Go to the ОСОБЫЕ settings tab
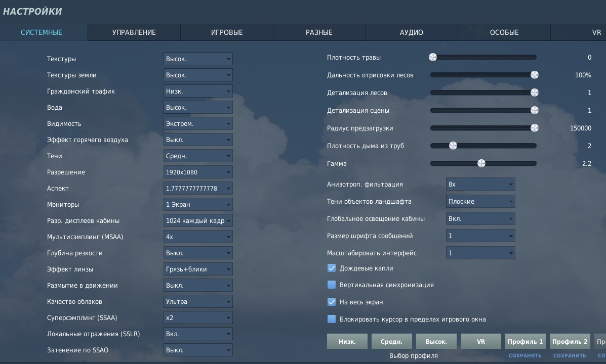The width and height of the screenshot is (606, 364). coord(504,32)
